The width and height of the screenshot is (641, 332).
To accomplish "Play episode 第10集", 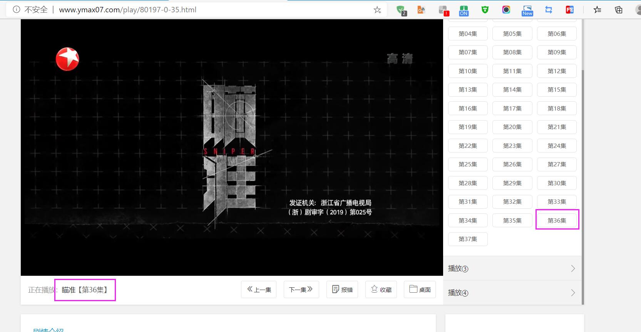I will pos(468,71).
